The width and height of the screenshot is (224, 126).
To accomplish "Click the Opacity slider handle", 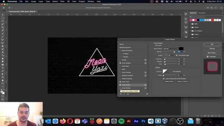I will tap(174, 52).
